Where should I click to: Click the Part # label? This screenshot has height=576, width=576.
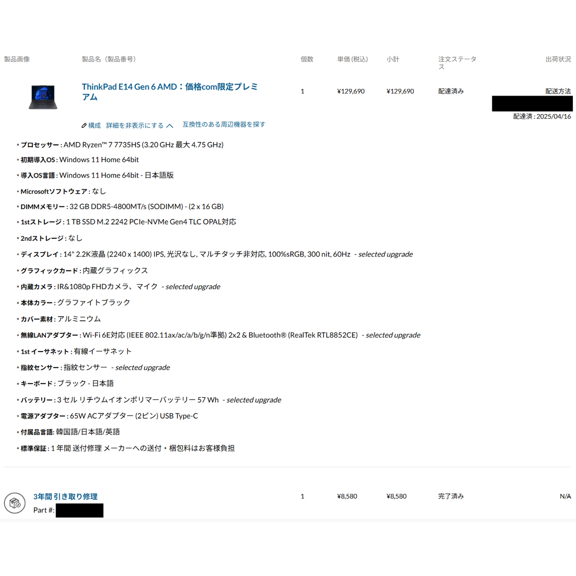(x=44, y=510)
